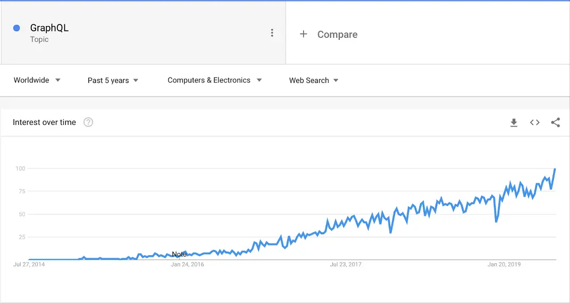Click the chart peak at 100

(555, 169)
